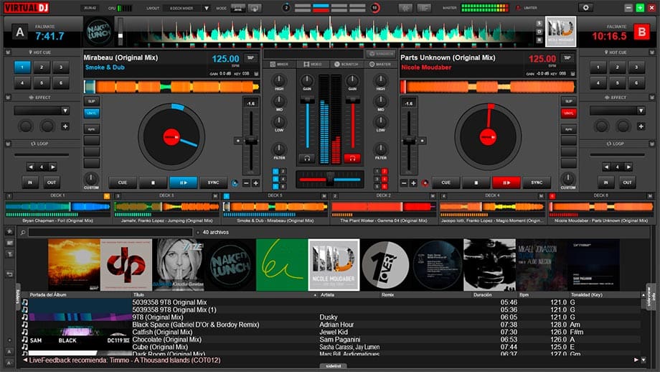Open the sidelist tab at bottom
The image size is (660, 372).
333,366
